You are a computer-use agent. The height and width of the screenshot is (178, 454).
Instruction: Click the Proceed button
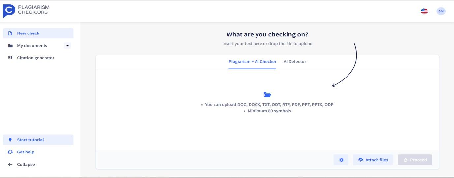415,160
